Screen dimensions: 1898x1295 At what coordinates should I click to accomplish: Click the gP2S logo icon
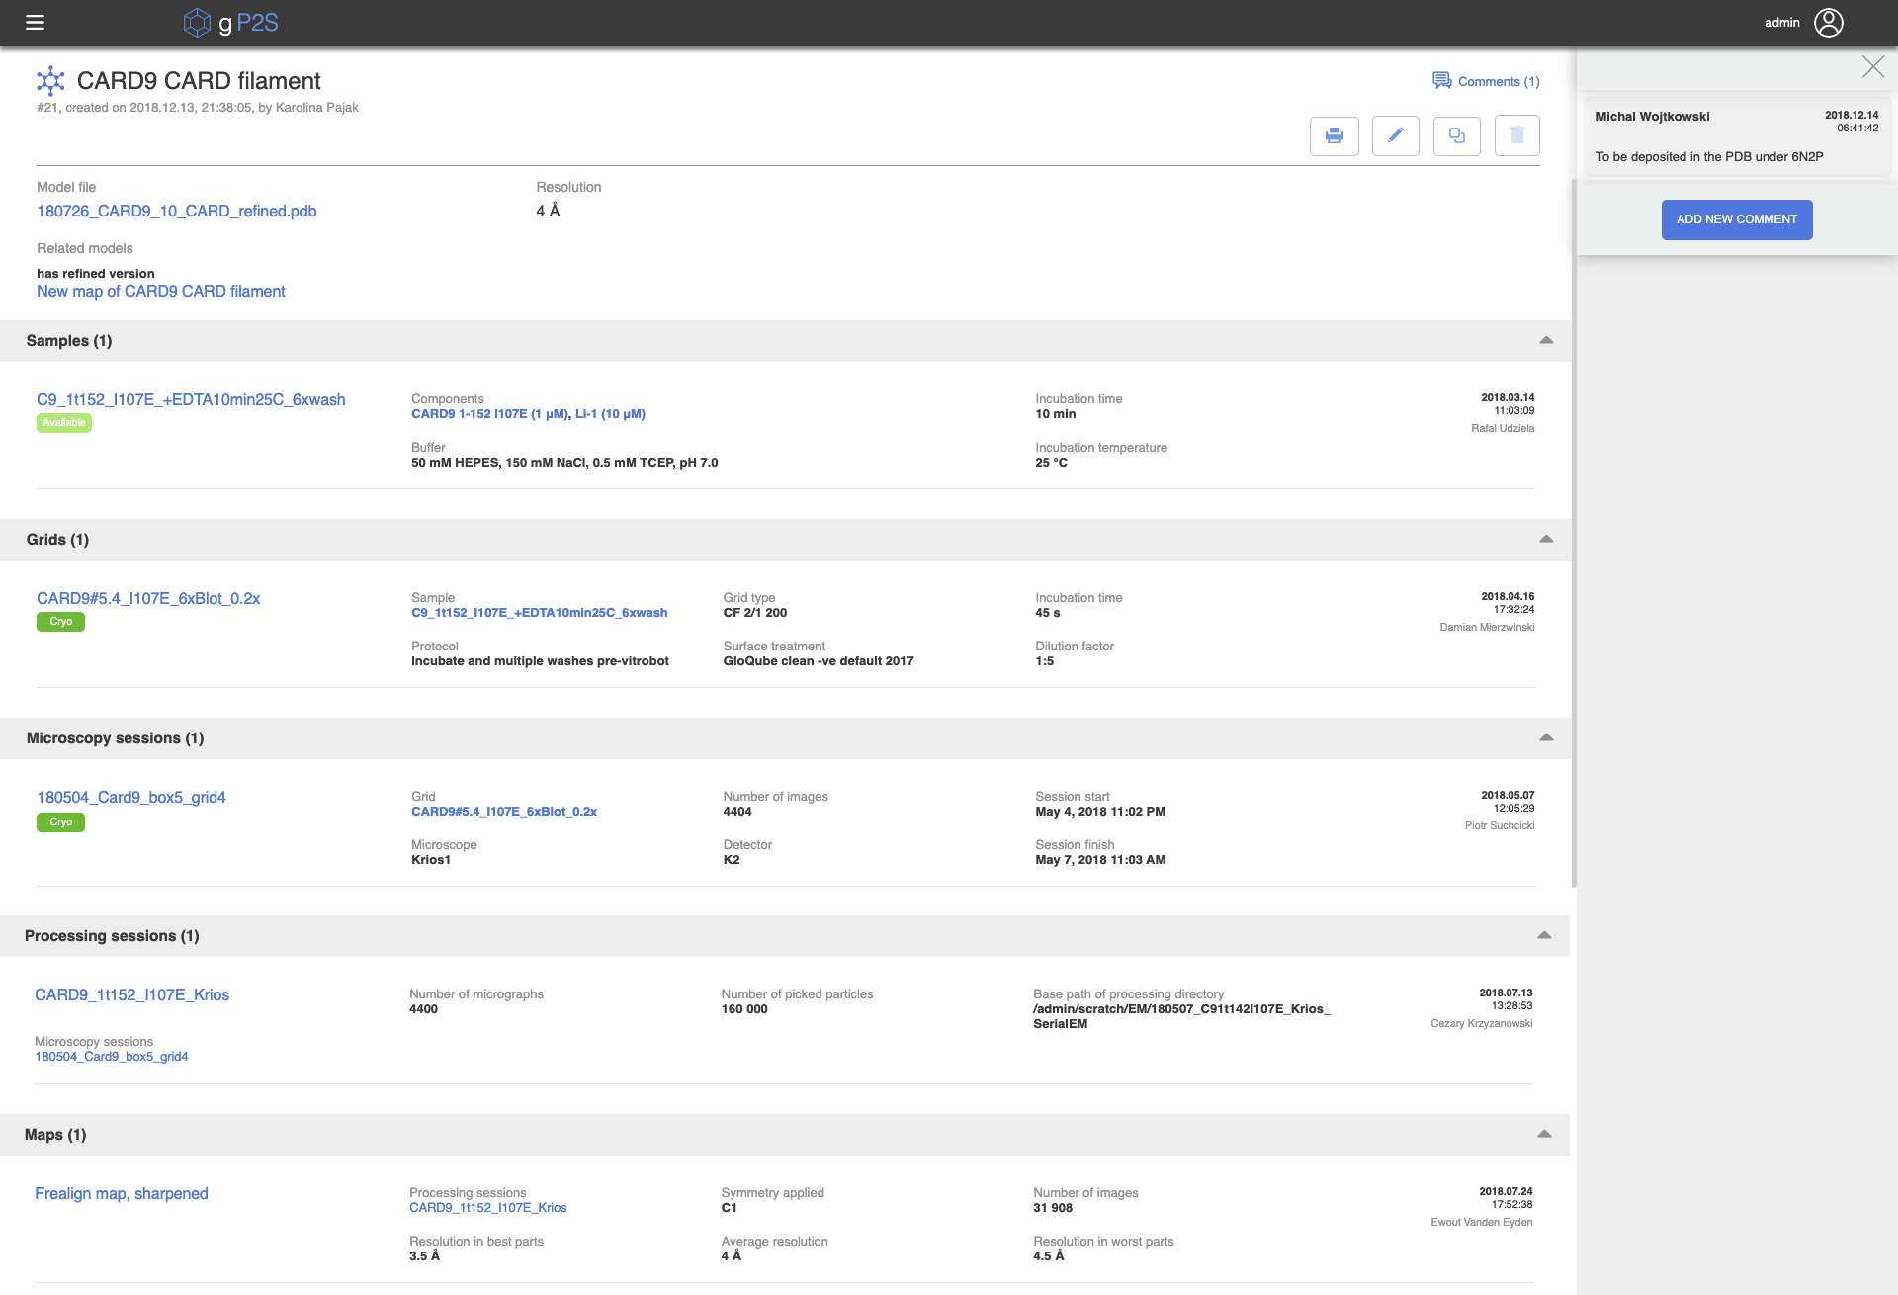coord(197,23)
